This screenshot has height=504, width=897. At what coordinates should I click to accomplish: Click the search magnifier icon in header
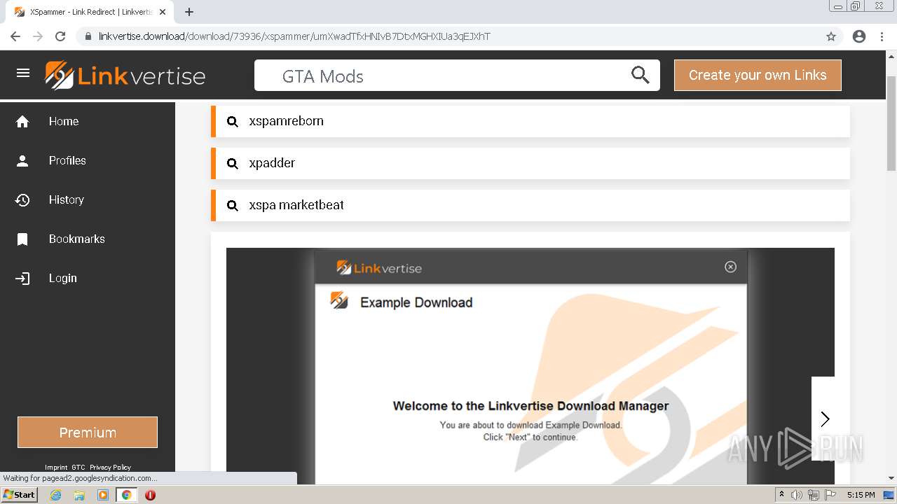click(x=640, y=75)
